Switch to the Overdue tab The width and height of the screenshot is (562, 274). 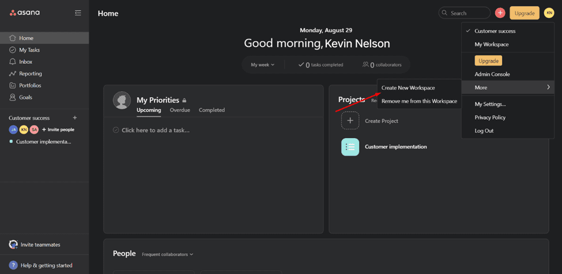tap(180, 110)
